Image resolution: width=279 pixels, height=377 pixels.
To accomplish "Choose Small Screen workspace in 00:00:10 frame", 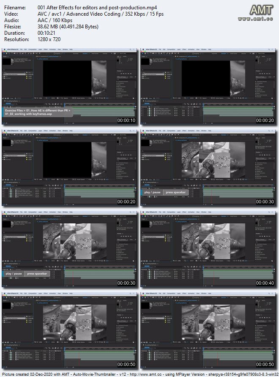I will pos(95,54).
